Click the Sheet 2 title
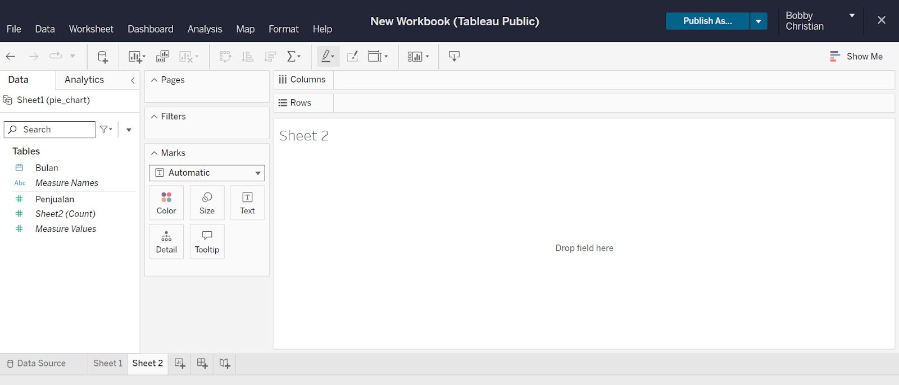 coord(304,136)
